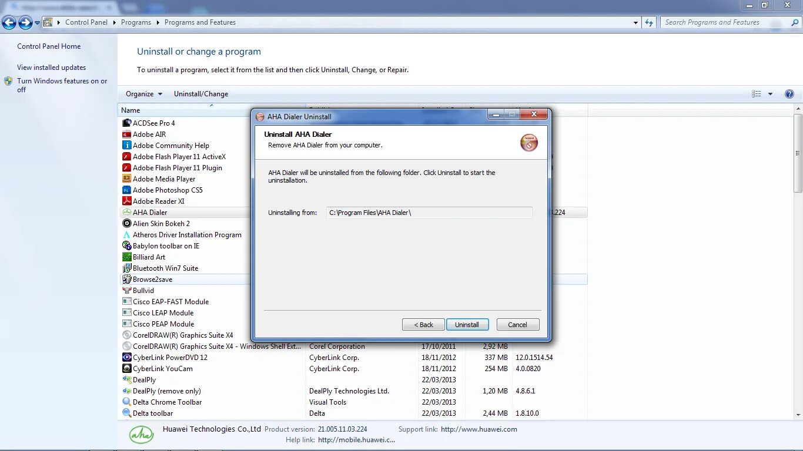The height and width of the screenshot is (451, 803).
Task: Expand the Control Panel breadcrumb arrow
Action: pos(114,22)
